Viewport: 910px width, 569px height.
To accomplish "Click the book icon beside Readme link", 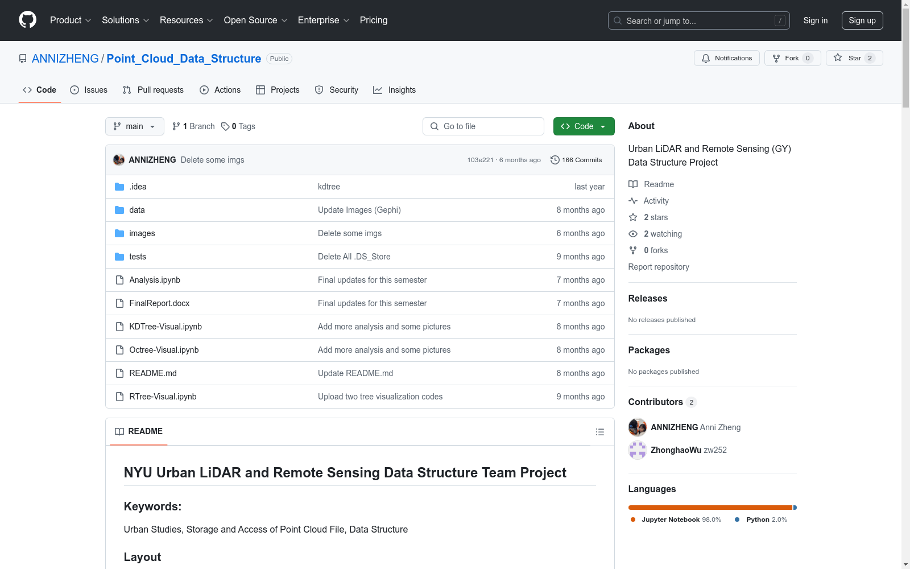I will tap(633, 184).
